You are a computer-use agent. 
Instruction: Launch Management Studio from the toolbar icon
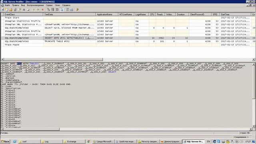tap(67, 10)
